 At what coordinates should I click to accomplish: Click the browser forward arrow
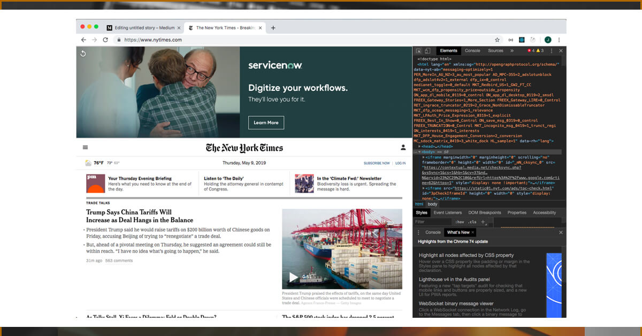click(x=94, y=40)
